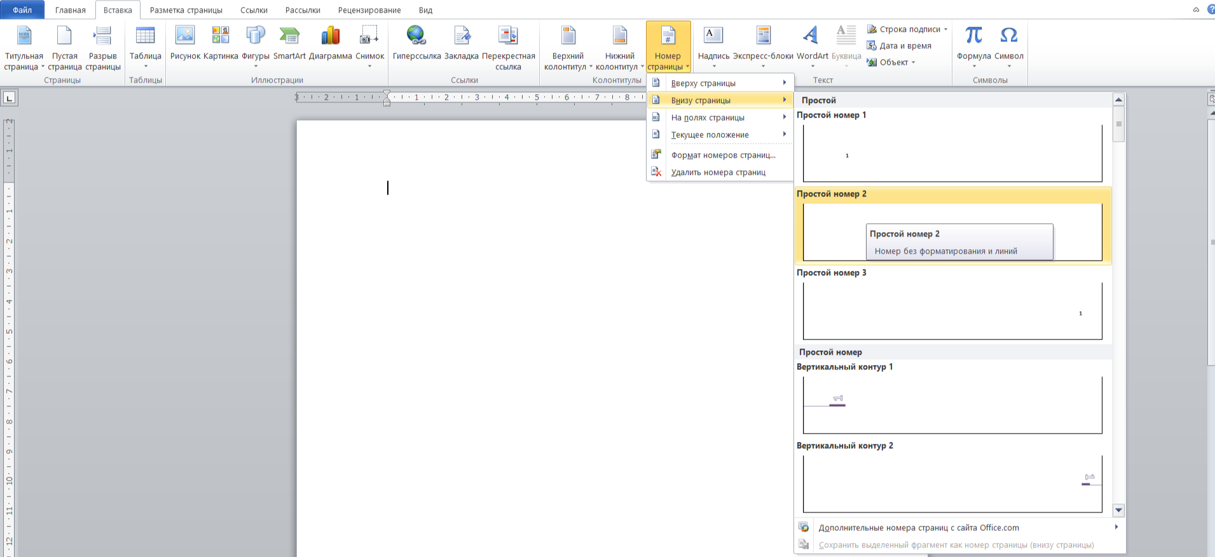The height and width of the screenshot is (557, 1215).
Task: Open the SmartArt graphic tool
Action: tap(289, 37)
